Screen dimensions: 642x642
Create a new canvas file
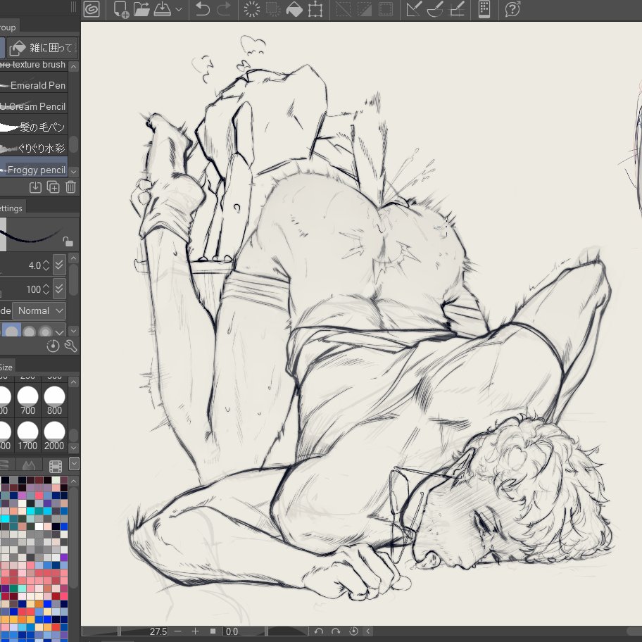pyautogui.click(x=121, y=9)
